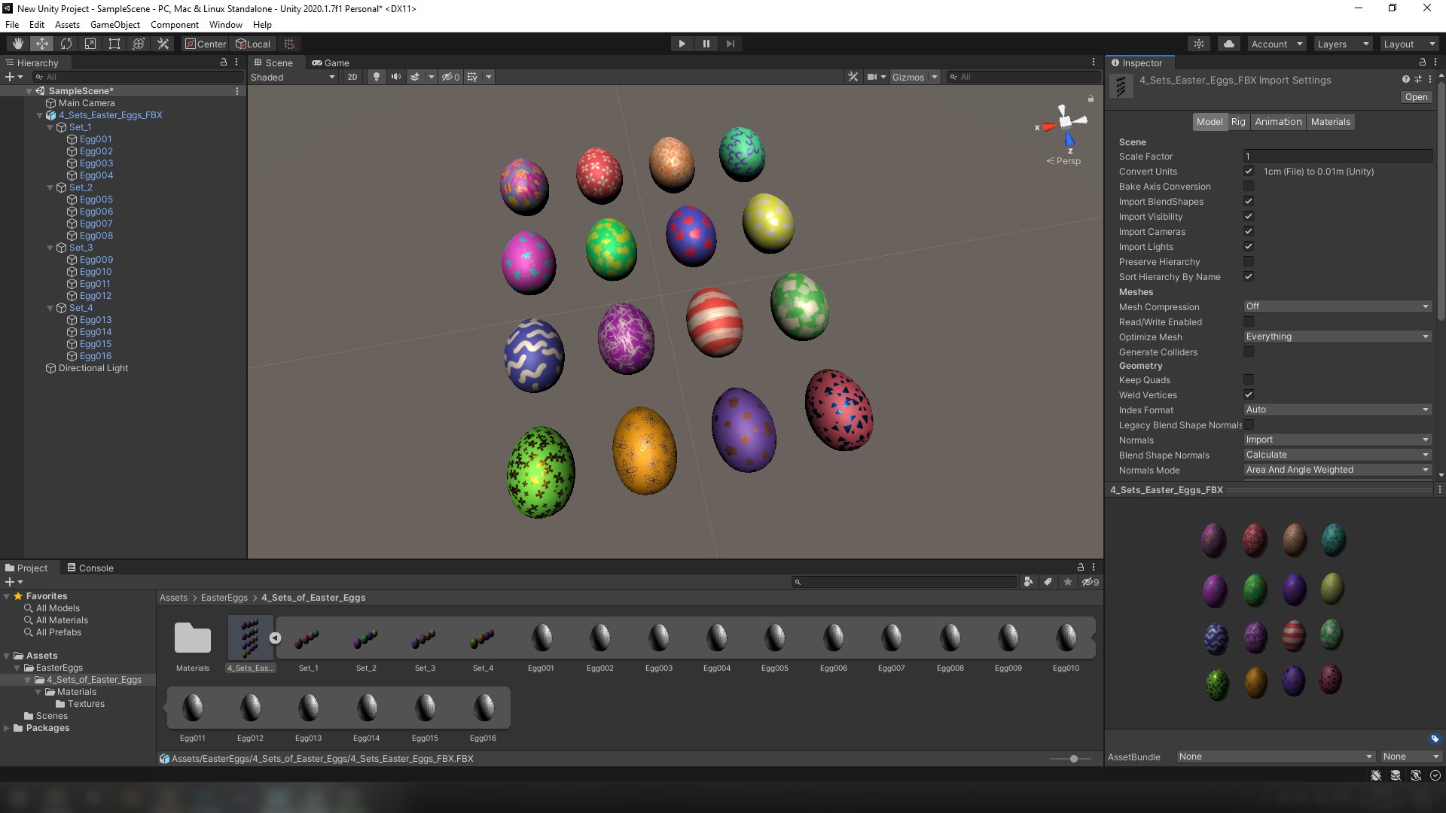Image resolution: width=1446 pixels, height=813 pixels.
Task: Enable Preserve Hierarchy checkbox
Action: [x=1249, y=262]
